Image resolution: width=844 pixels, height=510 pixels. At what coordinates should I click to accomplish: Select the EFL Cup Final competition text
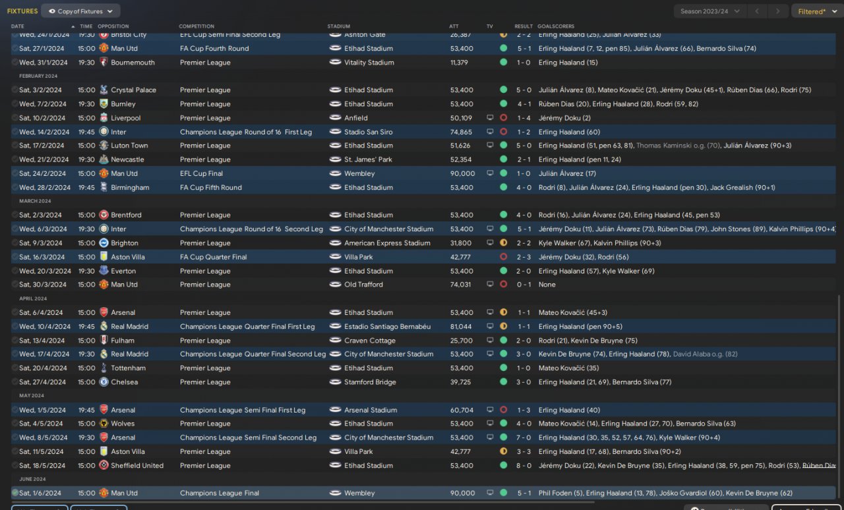(x=201, y=174)
